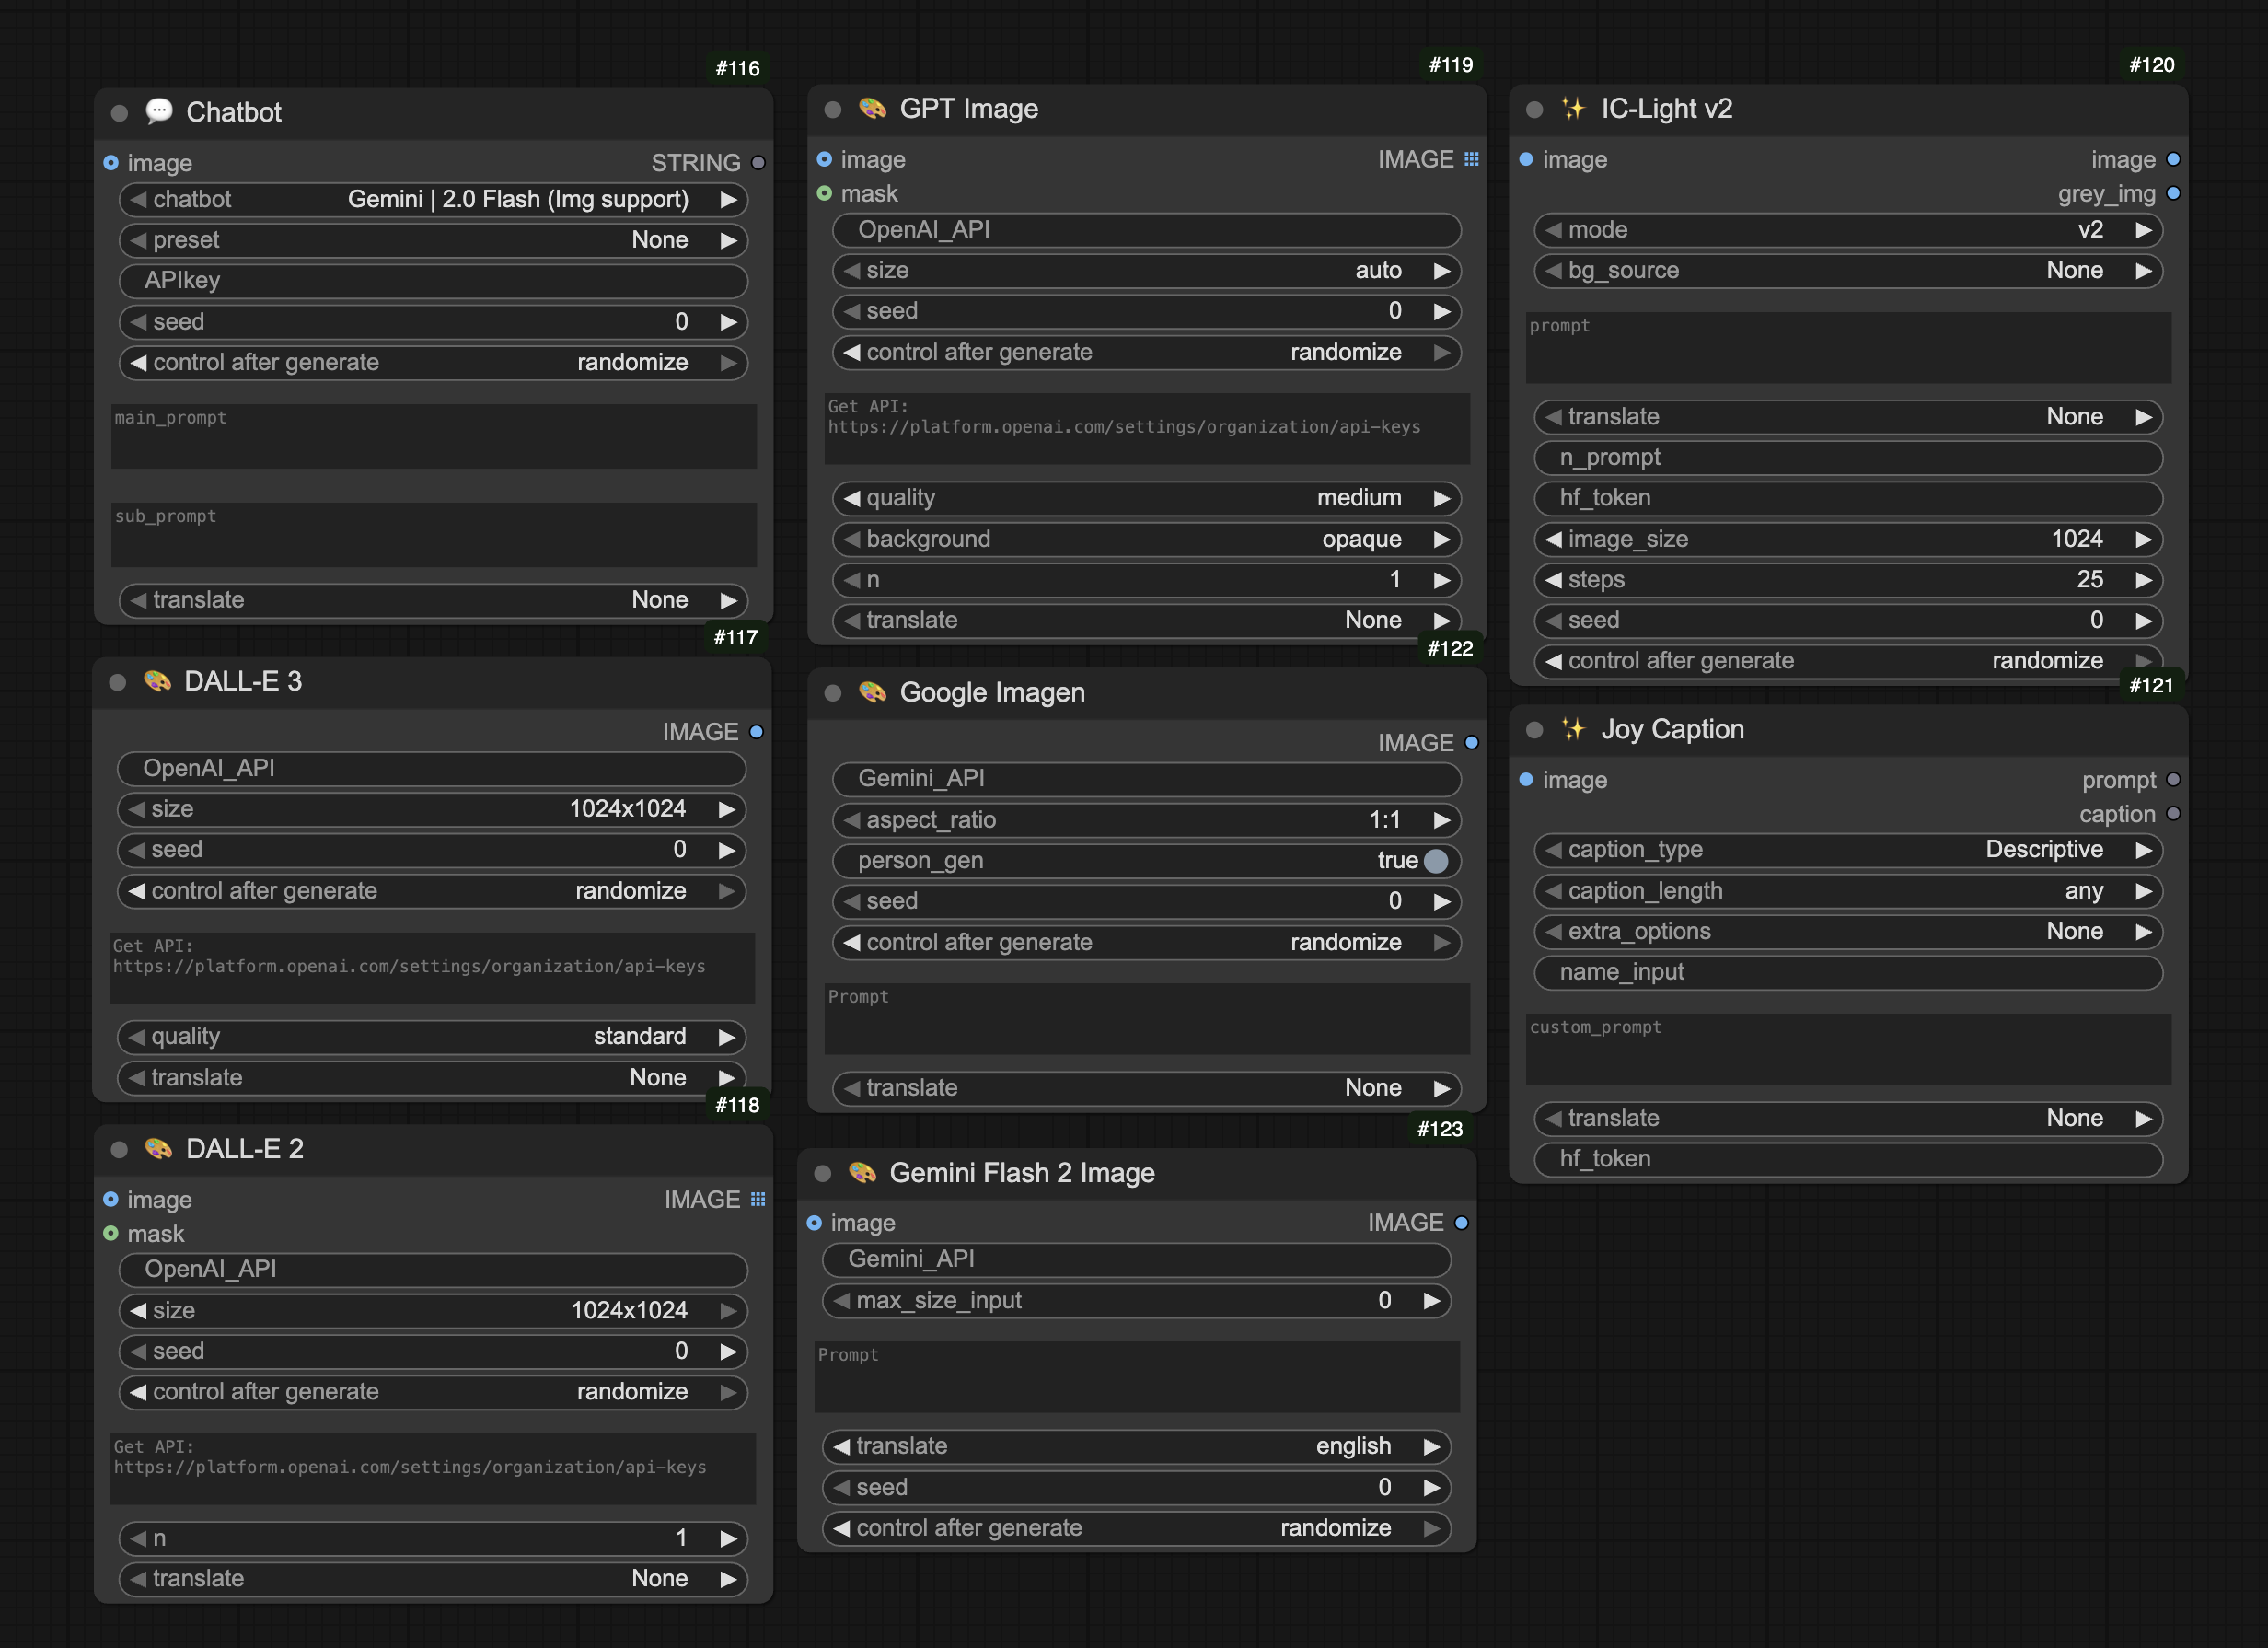Click the IC-Light v2 sparkle icon
Screen dimensions: 2268x1648
pyautogui.click(x=1574, y=108)
